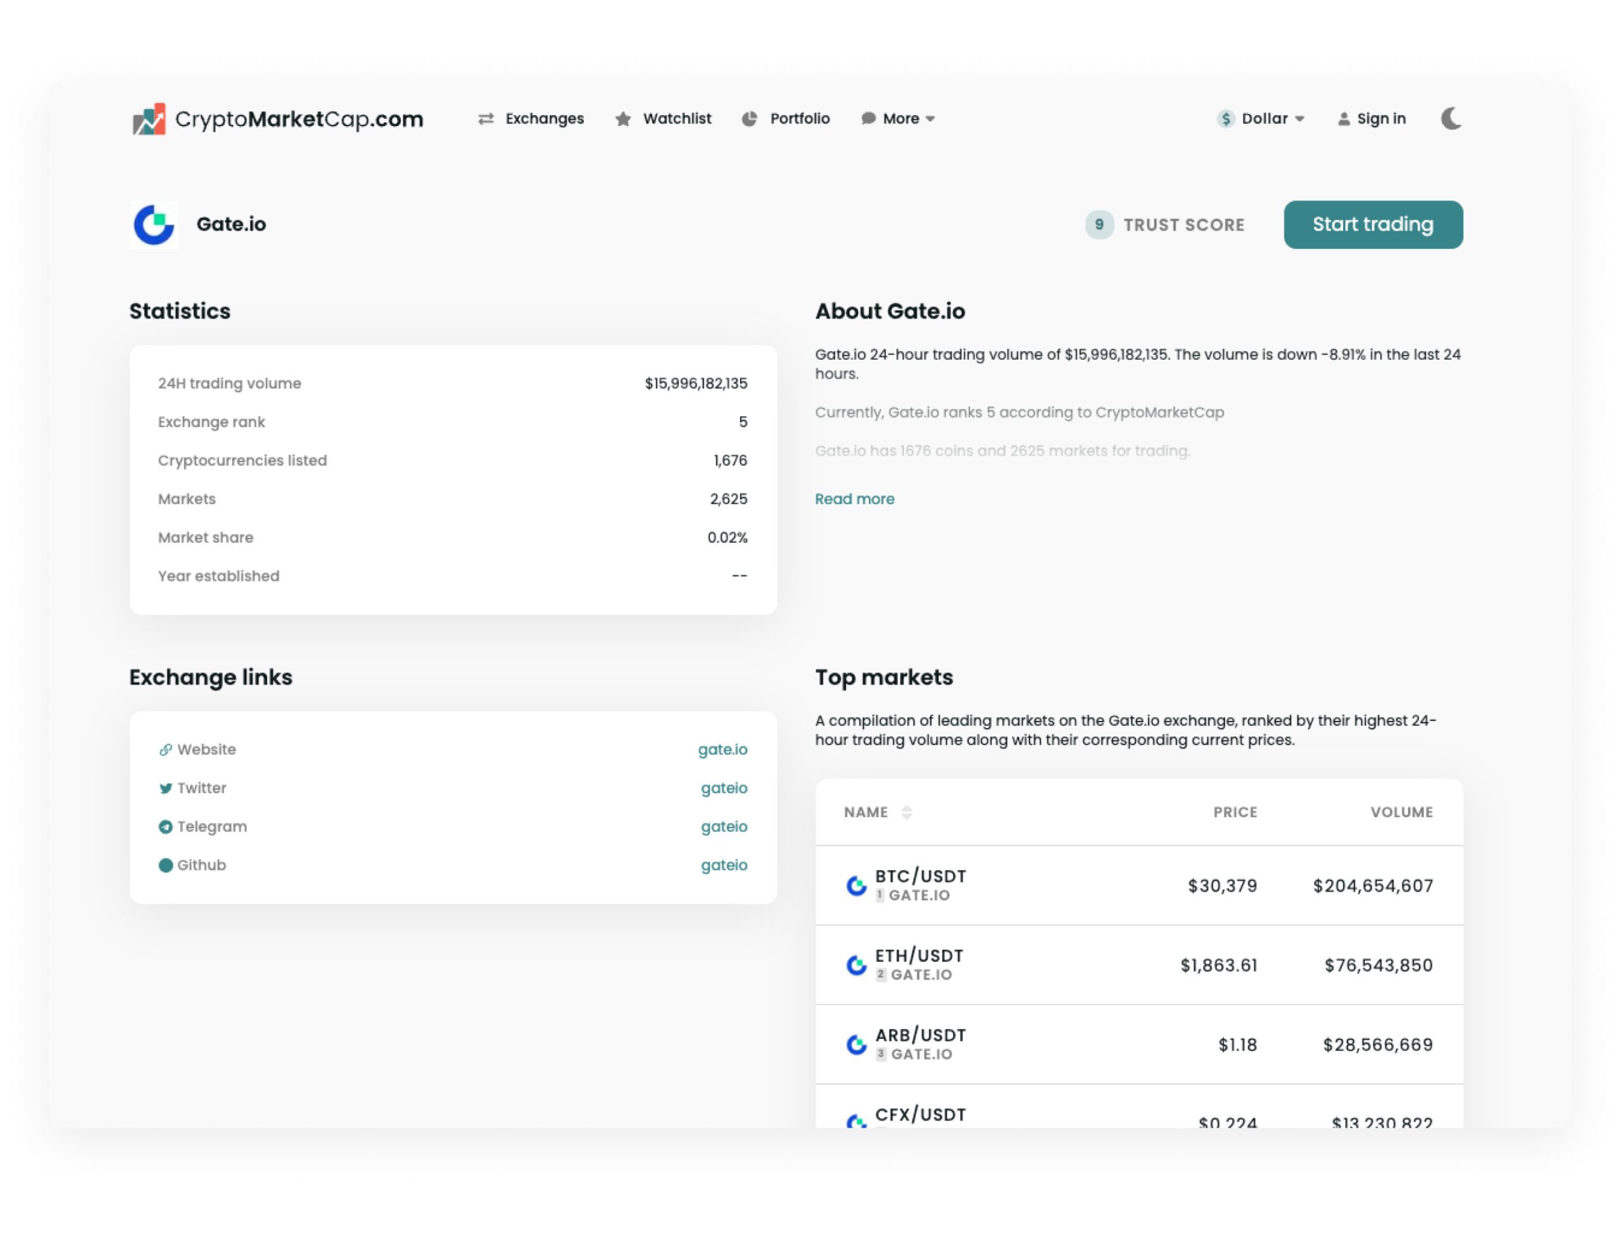Open the CryptoMarketCap.com home link
Screen dimensions: 1621x1248
pos(277,119)
